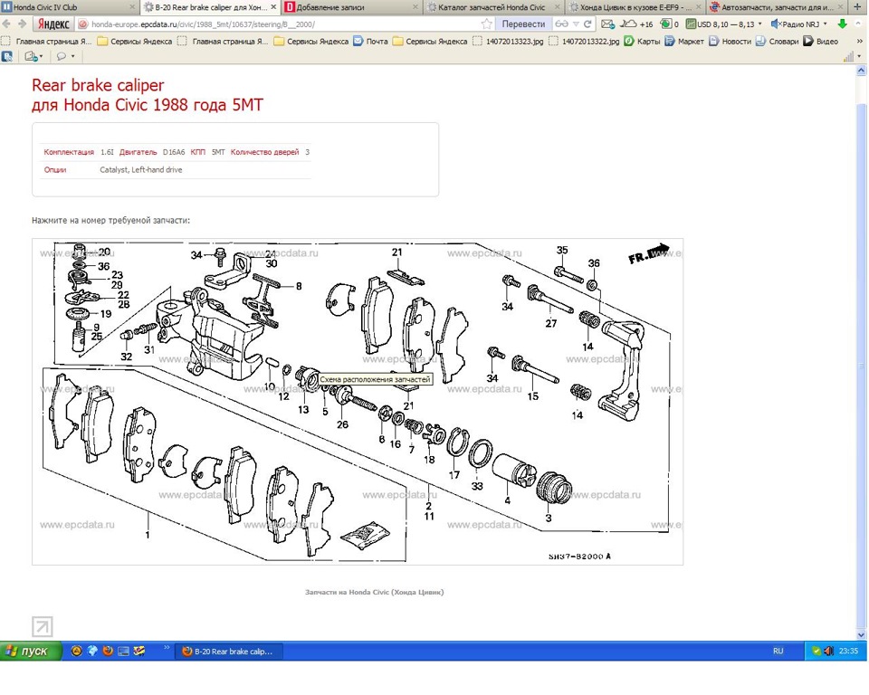The width and height of the screenshot is (869, 695).
Task: Open the volume tray icon
Action: pos(828,652)
